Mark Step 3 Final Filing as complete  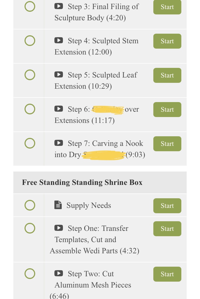[30, 6]
